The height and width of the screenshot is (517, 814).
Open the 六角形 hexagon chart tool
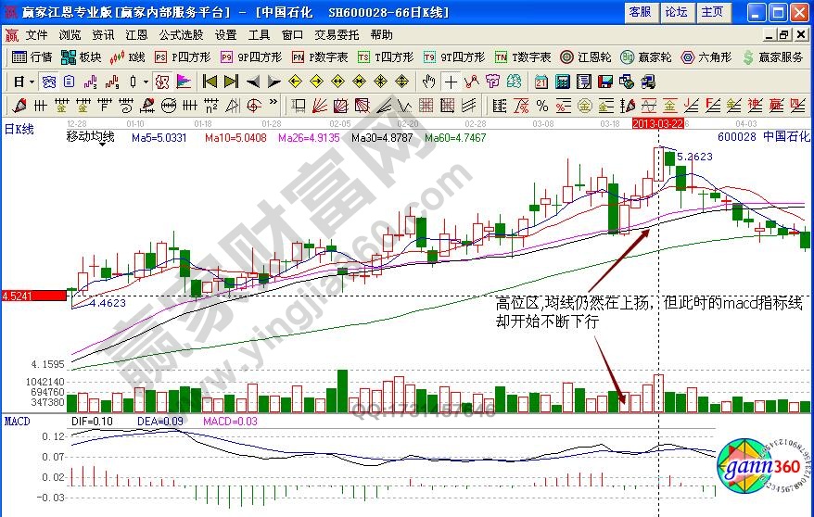(708, 57)
